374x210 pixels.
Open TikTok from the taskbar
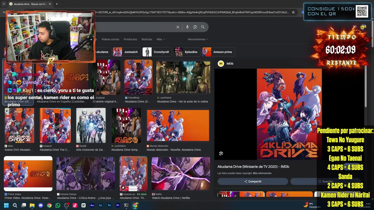click(75, 205)
